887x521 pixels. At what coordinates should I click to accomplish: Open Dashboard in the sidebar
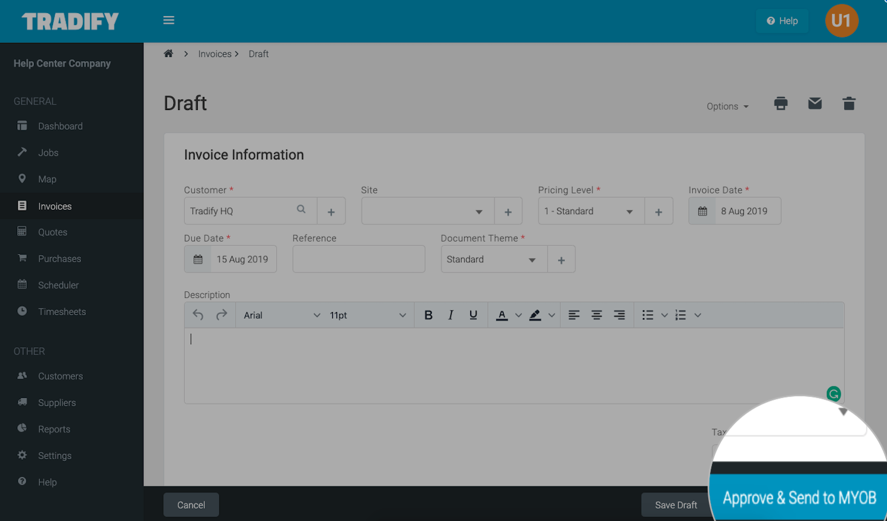(71, 126)
